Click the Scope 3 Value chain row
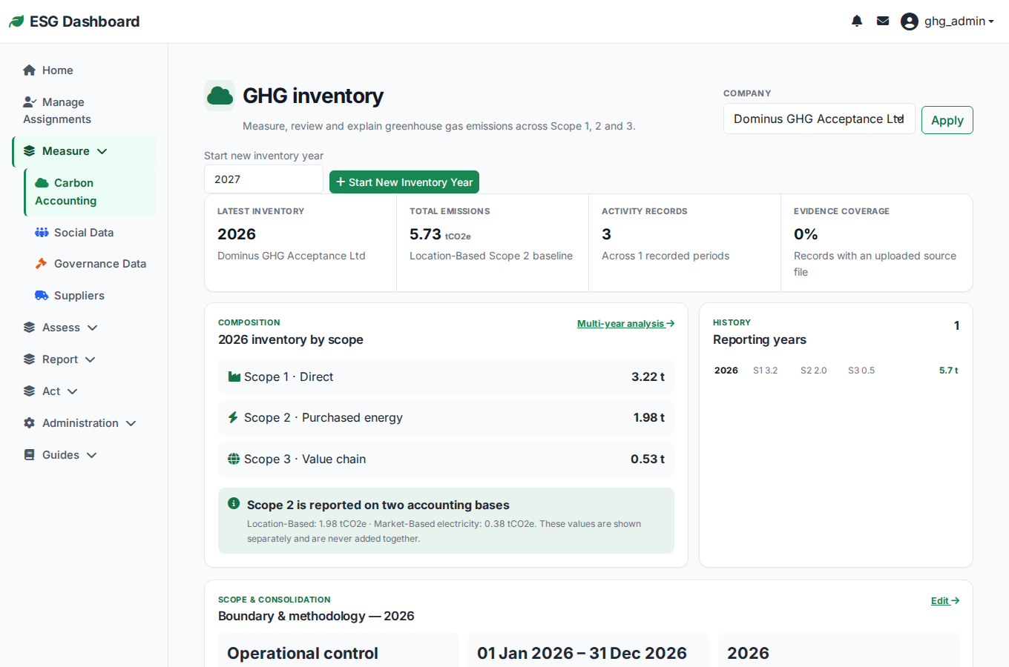The width and height of the screenshot is (1009, 667). (446, 459)
